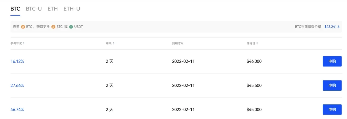Click 申购 for the $45,000 product
The height and width of the screenshot is (119, 347).
(x=332, y=109)
